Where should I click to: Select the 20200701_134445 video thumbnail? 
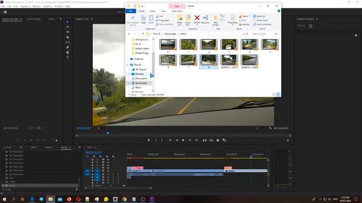point(249,61)
